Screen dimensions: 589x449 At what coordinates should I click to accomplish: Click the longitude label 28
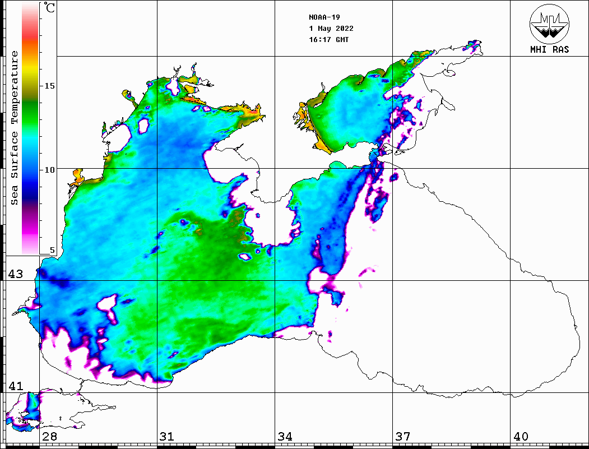click(x=49, y=436)
